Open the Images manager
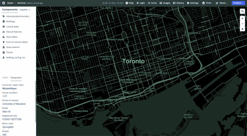This screenshot has width=247, height=136. (165, 3)
